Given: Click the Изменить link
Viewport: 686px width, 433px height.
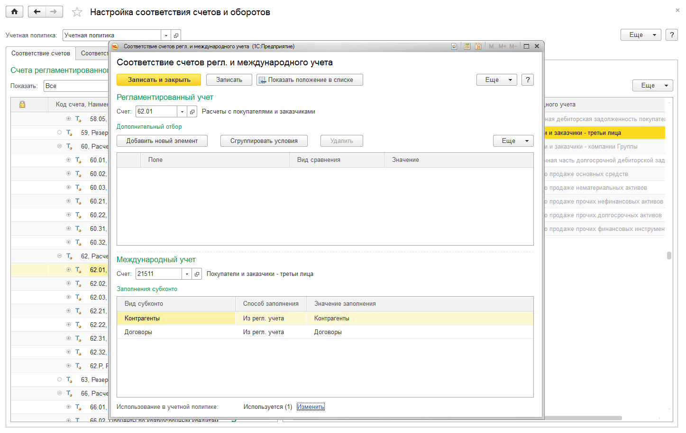Looking at the screenshot, I should (x=311, y=407).
